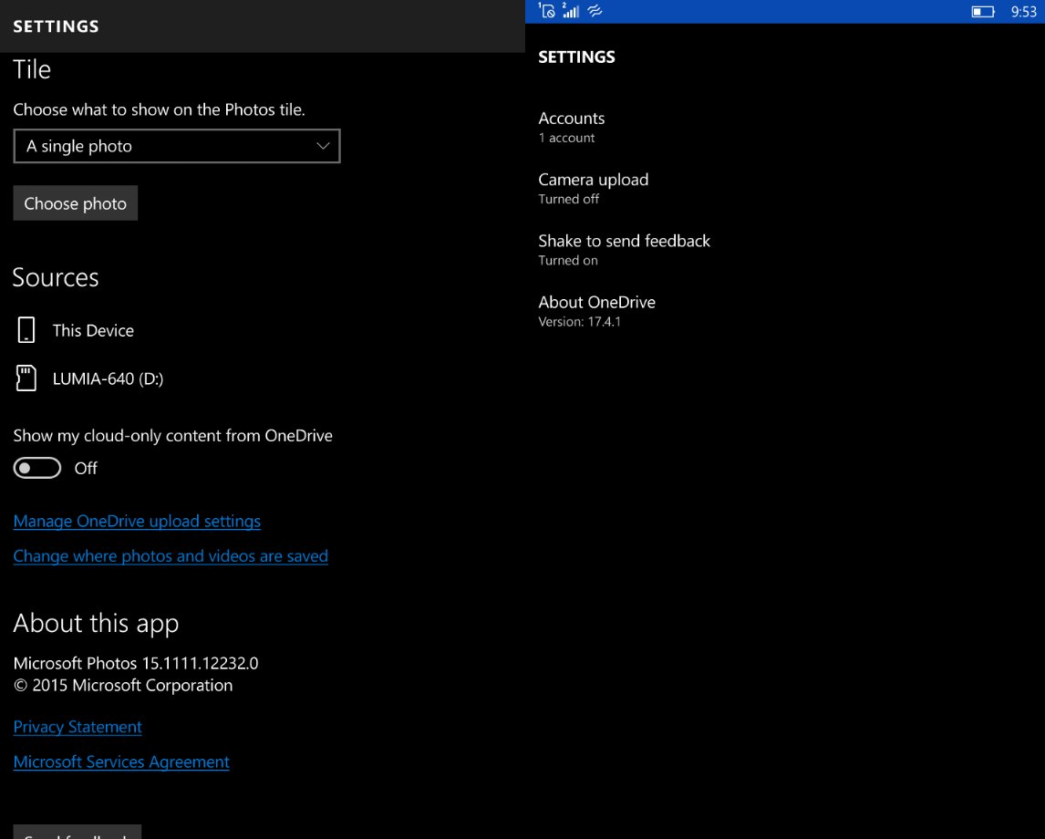Open Microsoft Services Agreement link
Screen dimensions: 1045x839
(121, 761)
